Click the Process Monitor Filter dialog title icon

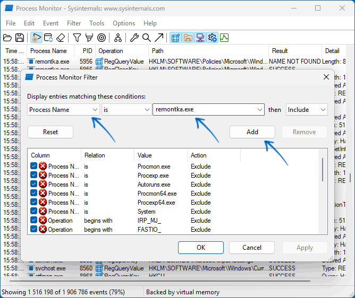point(29,77)
